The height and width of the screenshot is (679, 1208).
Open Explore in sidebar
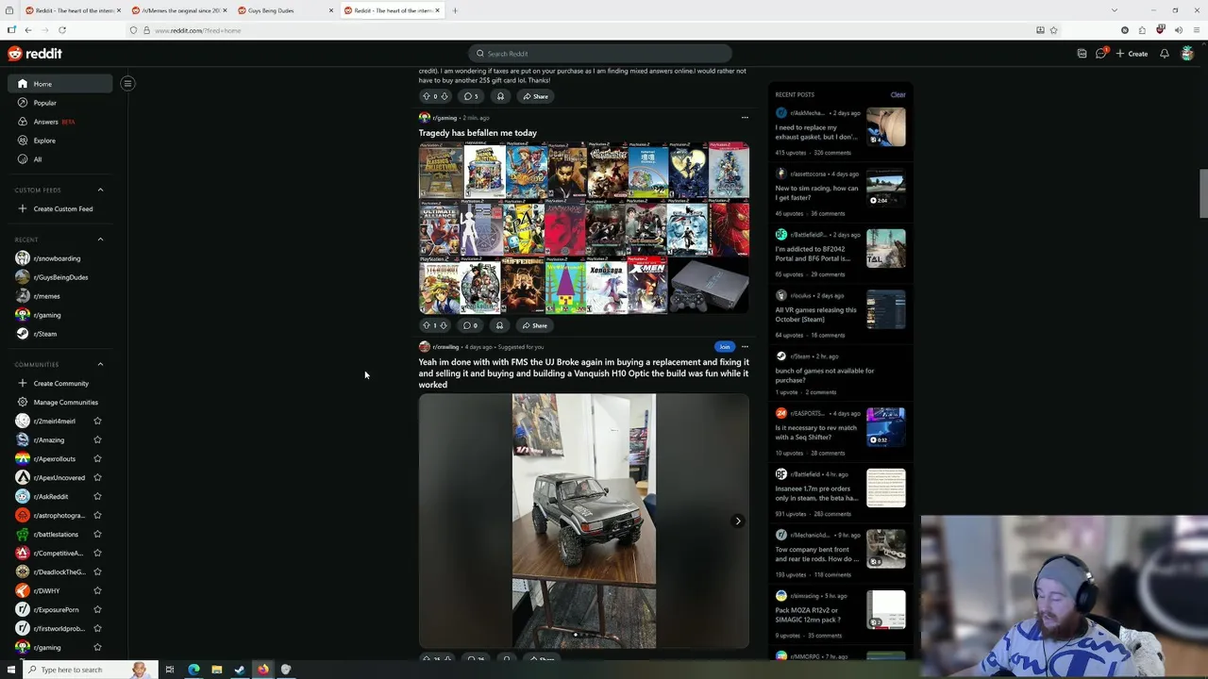[x=60, y=141]
